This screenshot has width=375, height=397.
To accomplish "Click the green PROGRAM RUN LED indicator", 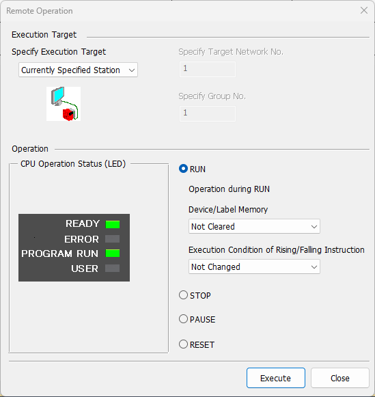I will click(x=113, y=254).
